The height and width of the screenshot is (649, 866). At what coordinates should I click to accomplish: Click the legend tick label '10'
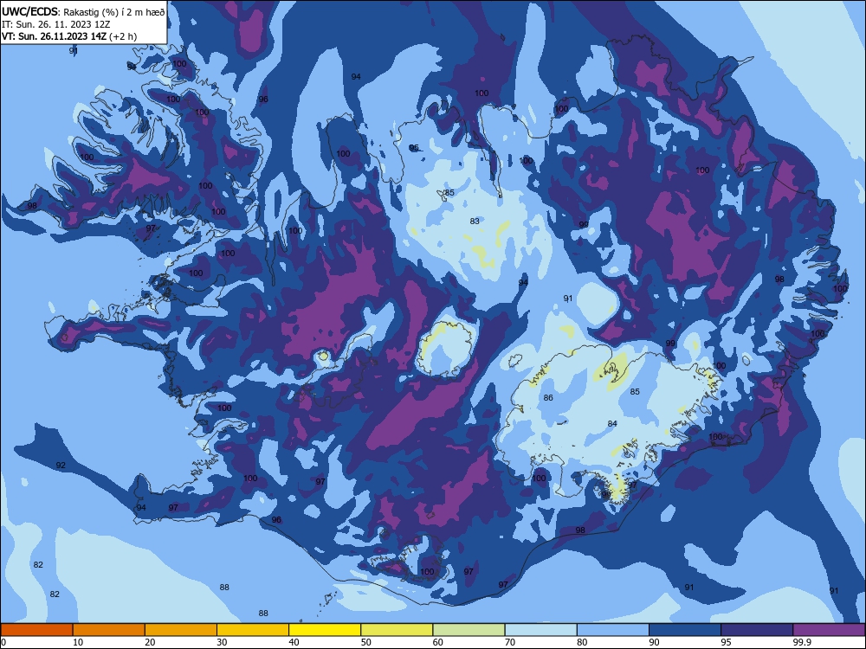[x=78, y=642]
